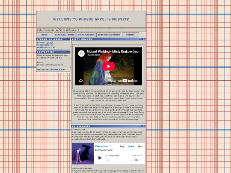The height and width of the screenshot is (173, 231).
Task: Skip to next track in Bandcamp player
Action: coord(142,160)
